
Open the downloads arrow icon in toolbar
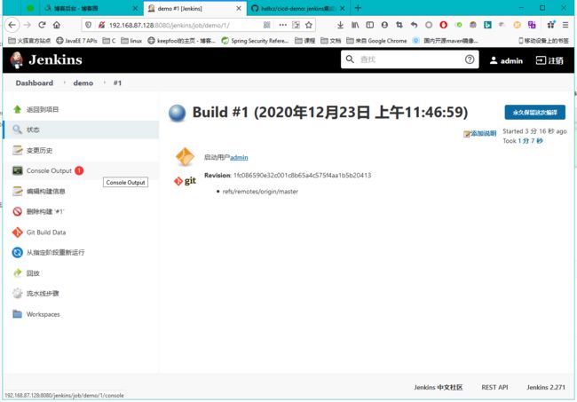pos(340,25)
